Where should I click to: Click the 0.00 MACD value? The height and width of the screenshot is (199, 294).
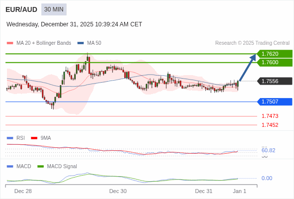(x=267, y=178)
